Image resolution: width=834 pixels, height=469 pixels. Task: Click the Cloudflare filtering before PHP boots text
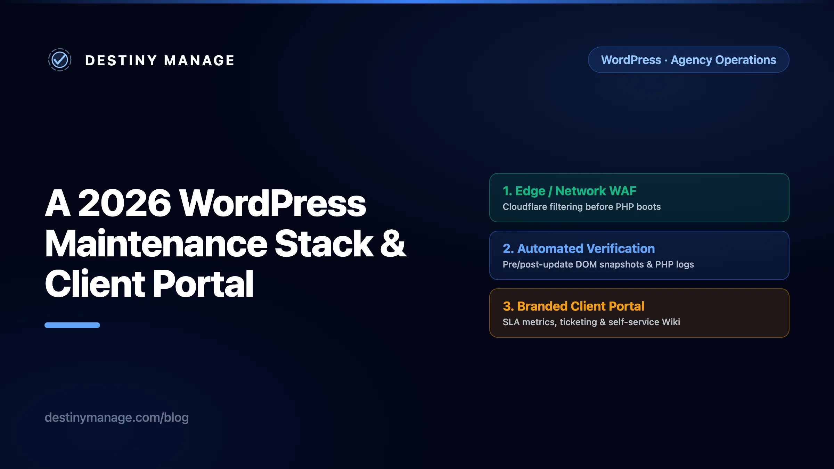click(581, 207)
